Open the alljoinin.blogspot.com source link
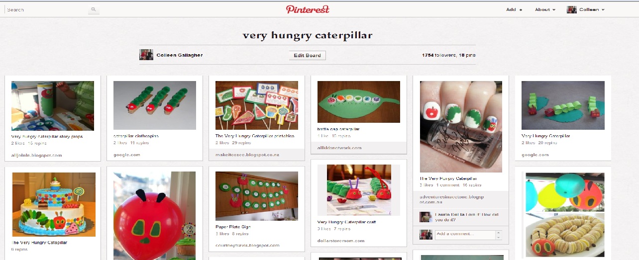 (x=36, y=155)
